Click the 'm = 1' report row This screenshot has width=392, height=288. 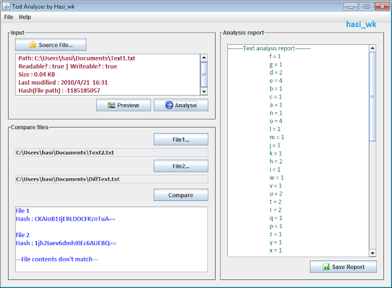[277, 137]
